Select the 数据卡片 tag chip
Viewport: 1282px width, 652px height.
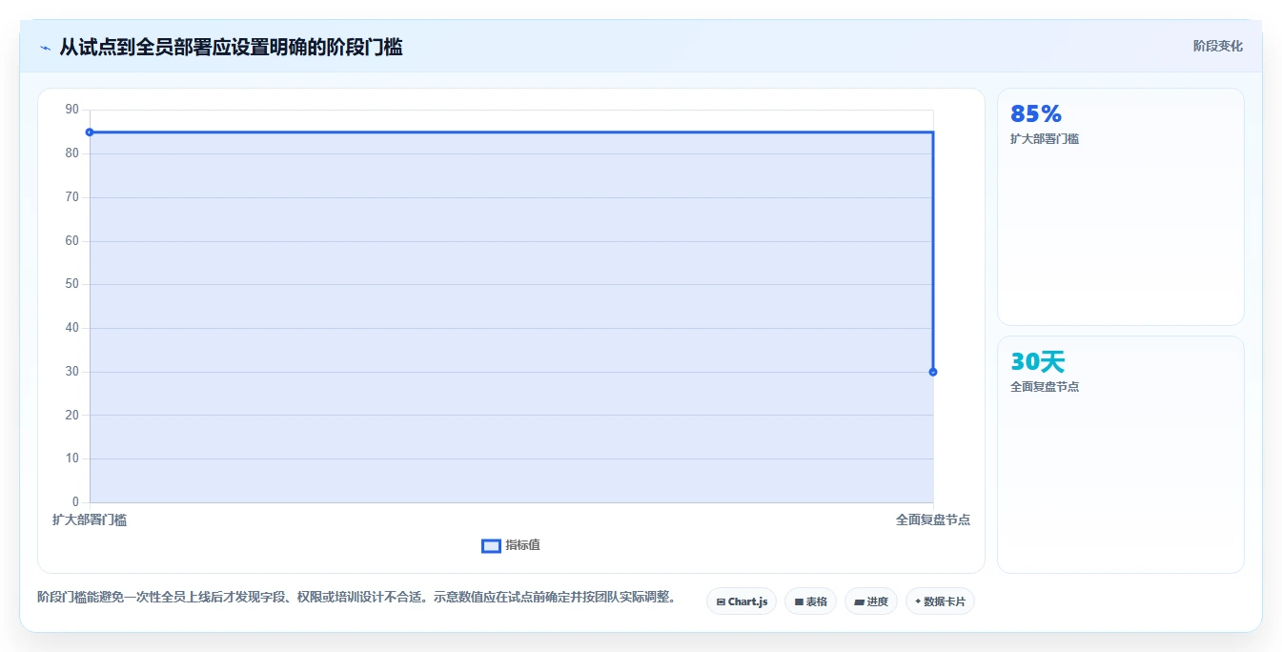click(x=940, y=601)
